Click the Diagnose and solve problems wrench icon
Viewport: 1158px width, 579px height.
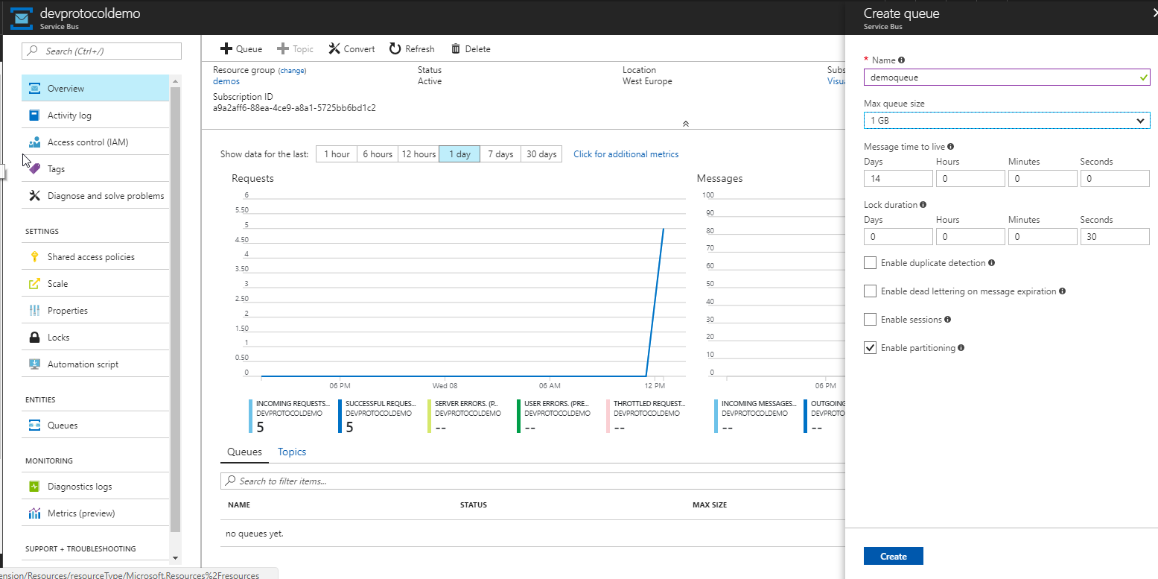[34, 196]
